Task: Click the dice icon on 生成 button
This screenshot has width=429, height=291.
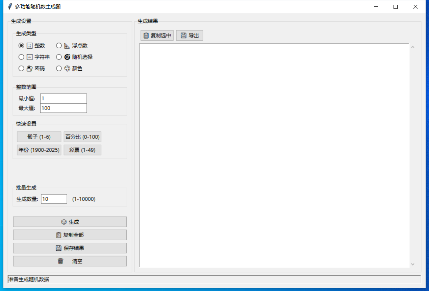Action: pyautogui.click(x=64, y=222)
